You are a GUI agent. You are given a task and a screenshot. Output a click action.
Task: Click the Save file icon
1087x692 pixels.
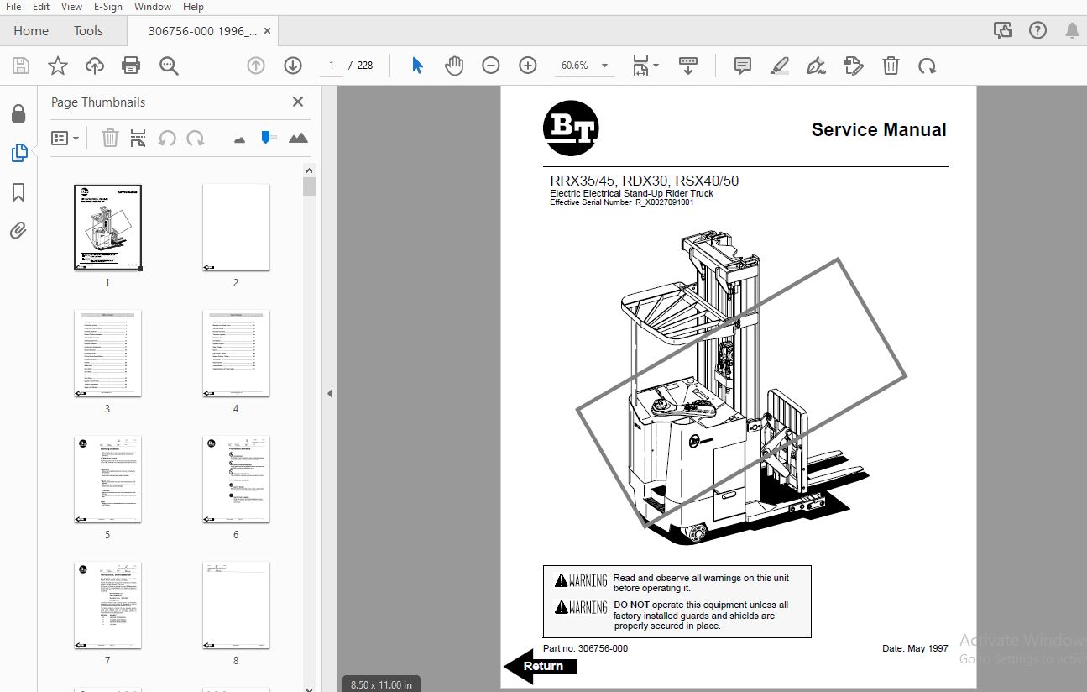pos(20,66)
